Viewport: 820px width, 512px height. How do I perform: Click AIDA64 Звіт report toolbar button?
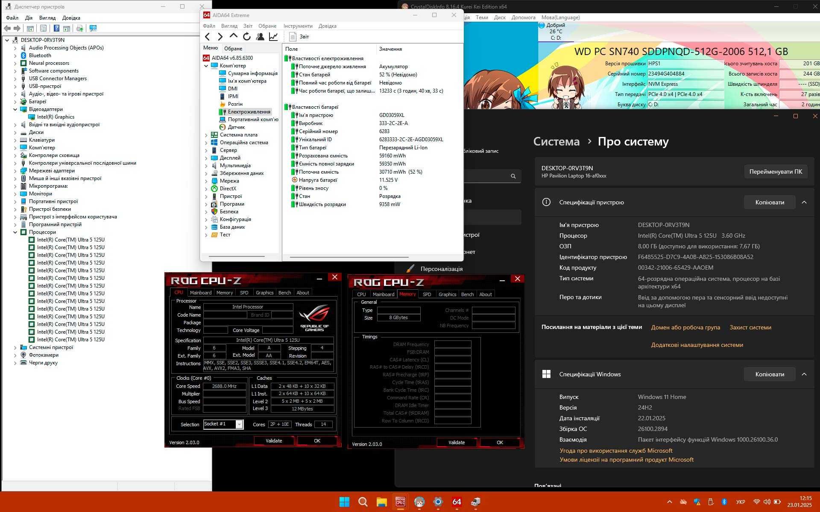299,37
